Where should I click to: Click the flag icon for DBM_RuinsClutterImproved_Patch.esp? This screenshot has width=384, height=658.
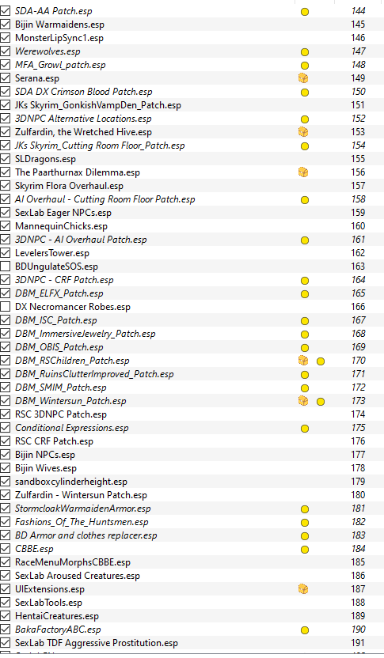pos(305,374)
